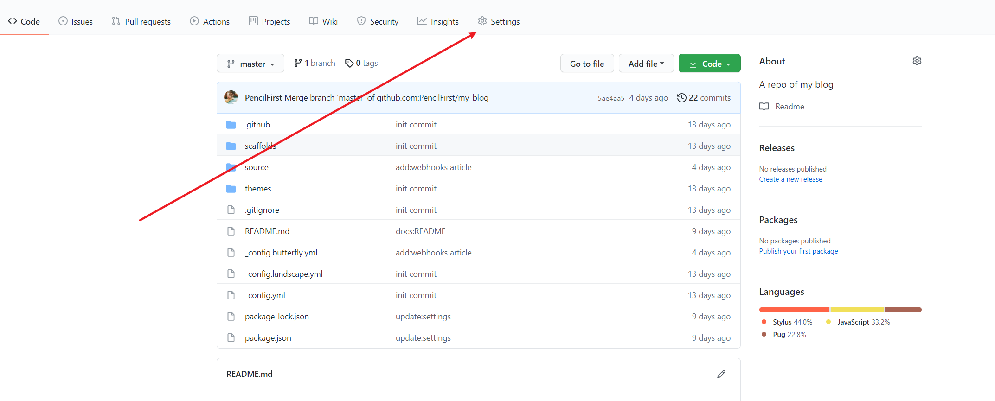Expand the master branch dropdown
Image resolution: width=995 pixels, height=401 pixels.
(250, 64)
